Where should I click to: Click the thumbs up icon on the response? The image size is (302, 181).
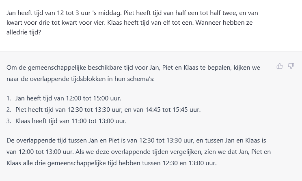[x=279, y=66]
